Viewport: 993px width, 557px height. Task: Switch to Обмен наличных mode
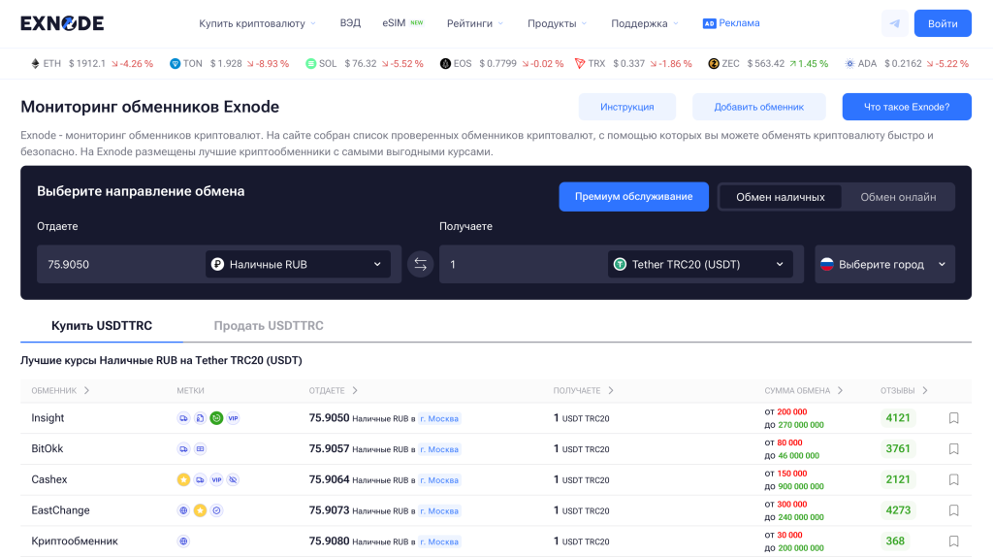(781, 197)
